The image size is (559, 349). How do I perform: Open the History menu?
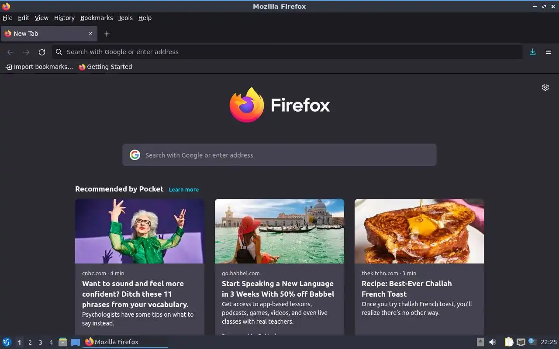click(64, 18)
